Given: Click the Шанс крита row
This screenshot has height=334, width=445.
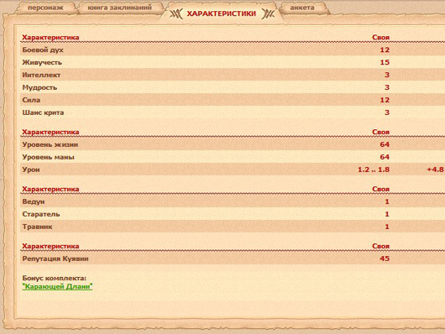Looking at the screenshot, I should point(233,112).
